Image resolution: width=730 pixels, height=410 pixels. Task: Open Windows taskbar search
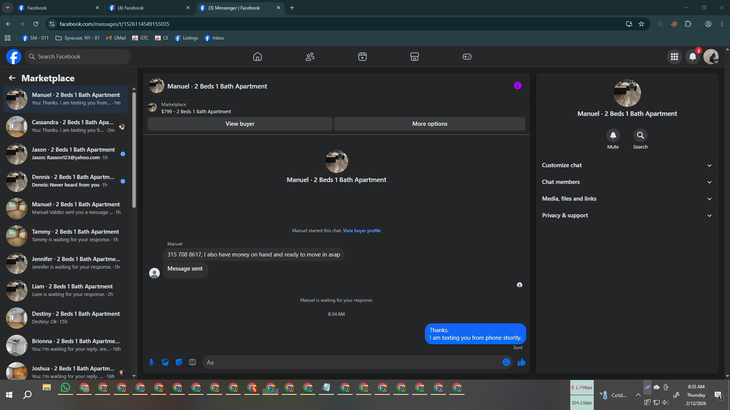pos(27,395)
